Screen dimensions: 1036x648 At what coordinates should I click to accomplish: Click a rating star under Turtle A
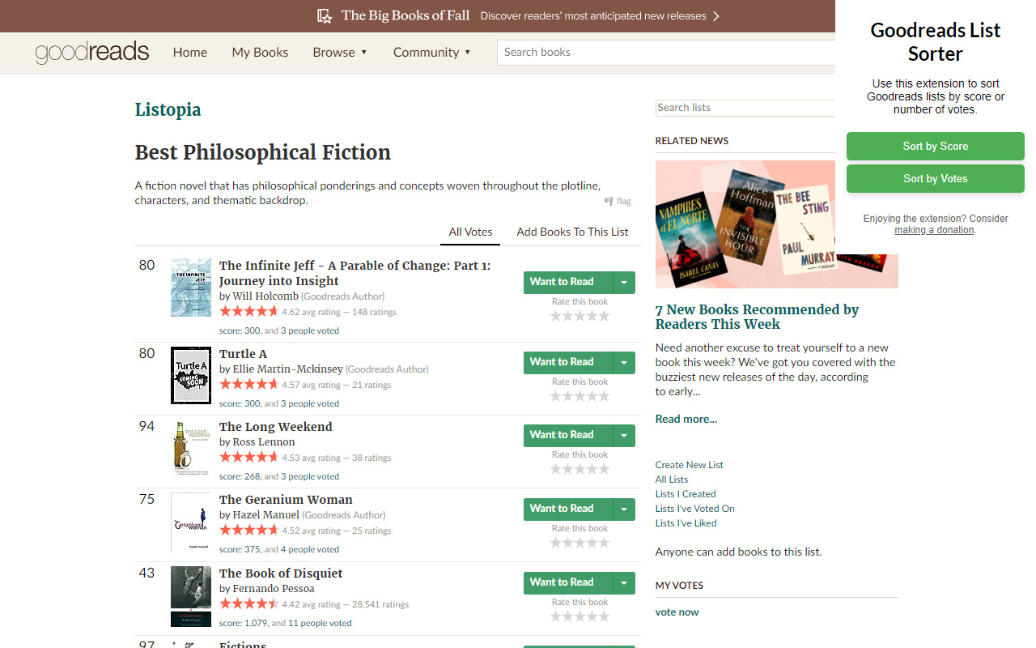(580, 396)
